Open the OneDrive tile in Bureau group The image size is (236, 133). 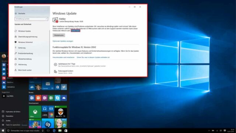click(64, 98)
